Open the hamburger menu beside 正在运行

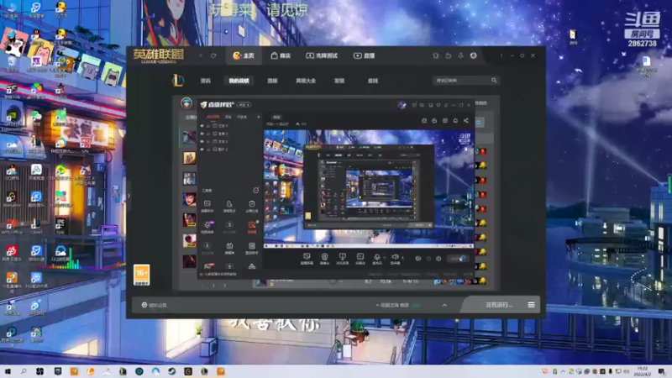pyautogui.click(x=531, y=305)
